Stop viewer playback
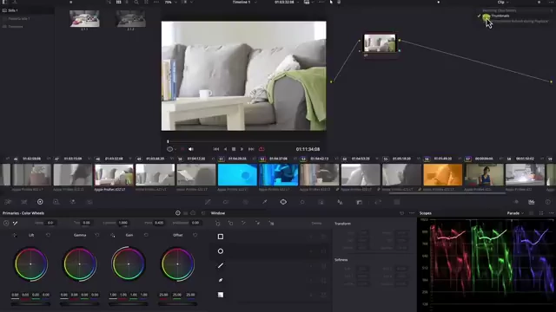 tap(234, 149)
